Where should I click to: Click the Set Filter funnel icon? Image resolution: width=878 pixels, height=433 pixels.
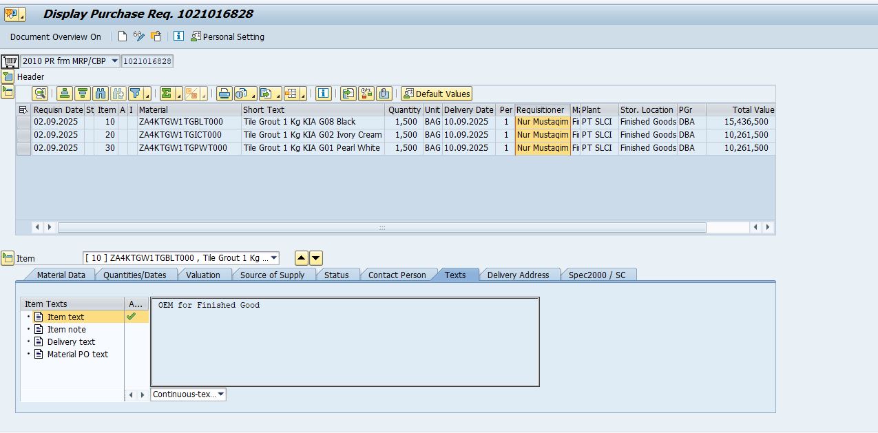coord(136,94)
